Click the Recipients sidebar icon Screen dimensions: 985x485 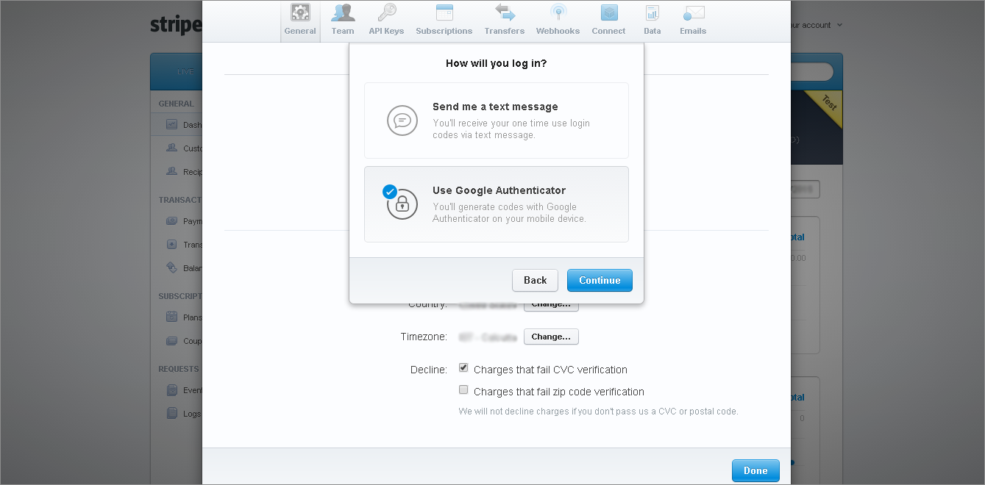pos(171,171)
